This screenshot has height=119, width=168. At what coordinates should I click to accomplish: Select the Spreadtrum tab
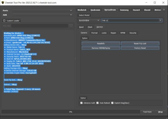[110, 10]
